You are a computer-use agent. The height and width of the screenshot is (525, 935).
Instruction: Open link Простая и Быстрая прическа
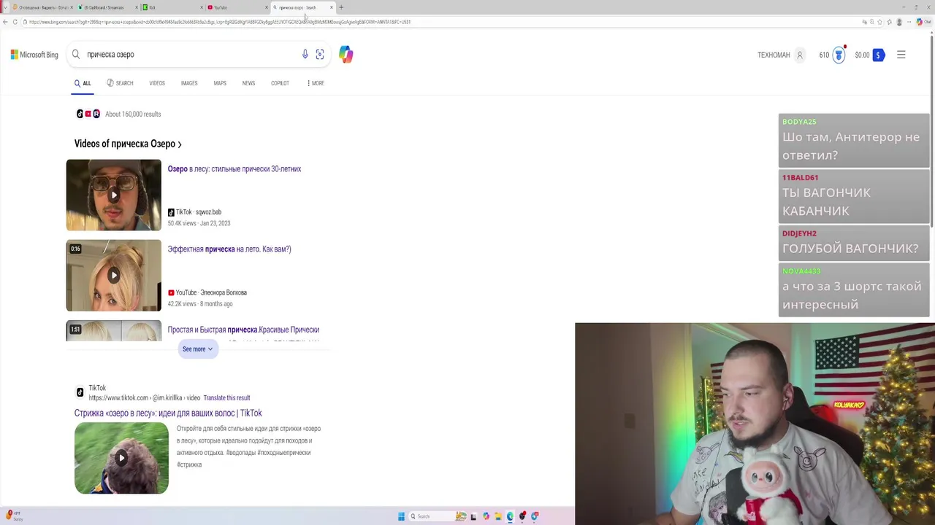coord(243,330)
